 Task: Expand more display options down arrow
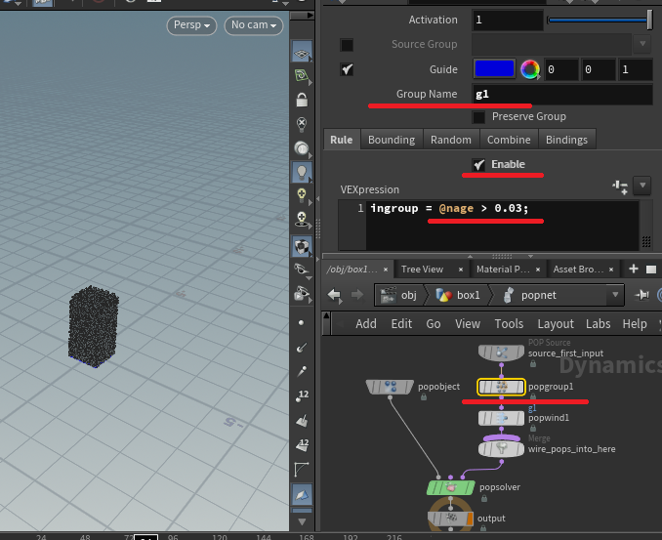tap(302, 521)
